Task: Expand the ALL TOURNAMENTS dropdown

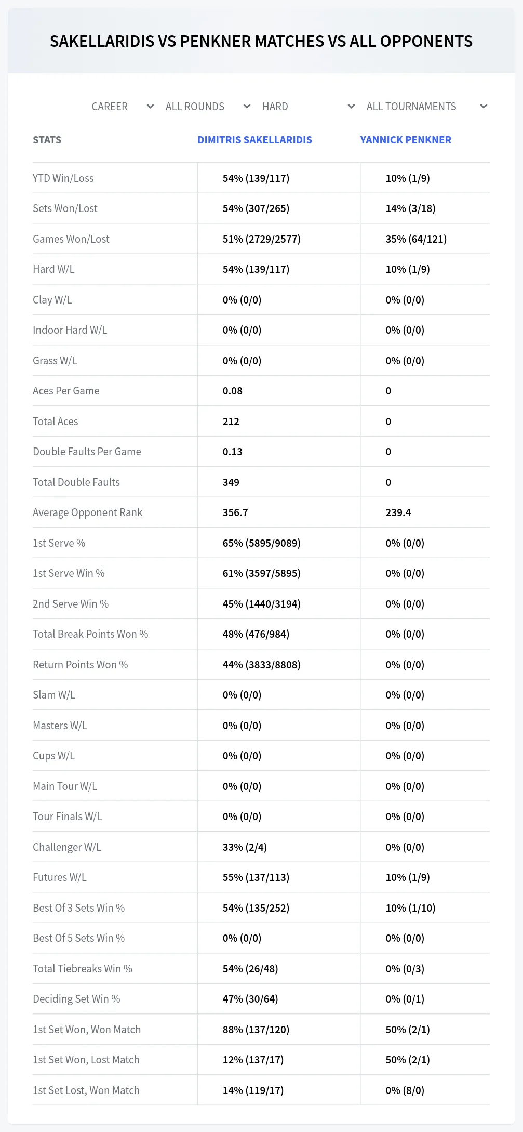Action: [427, 107]
